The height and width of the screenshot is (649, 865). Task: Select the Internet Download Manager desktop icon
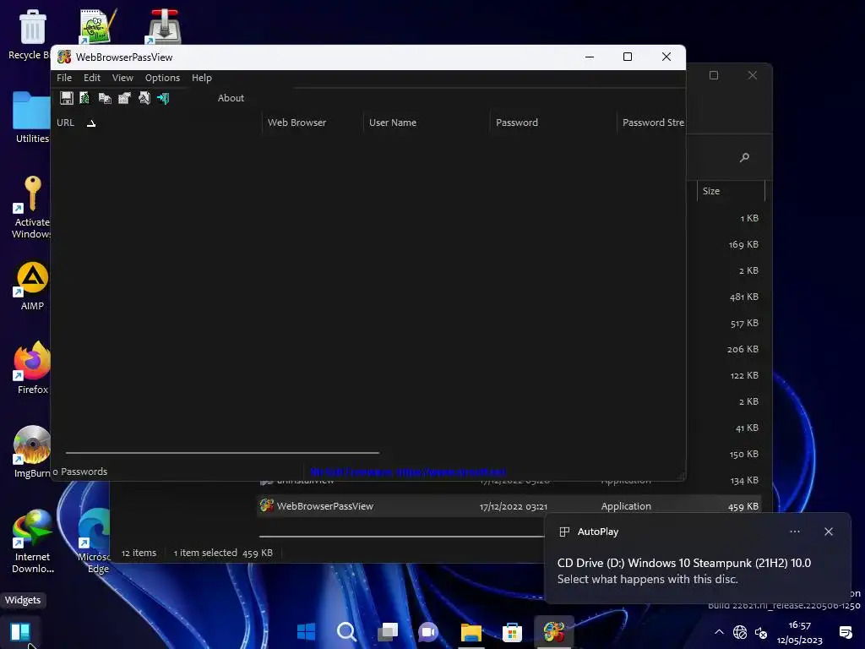coord(33,541)
